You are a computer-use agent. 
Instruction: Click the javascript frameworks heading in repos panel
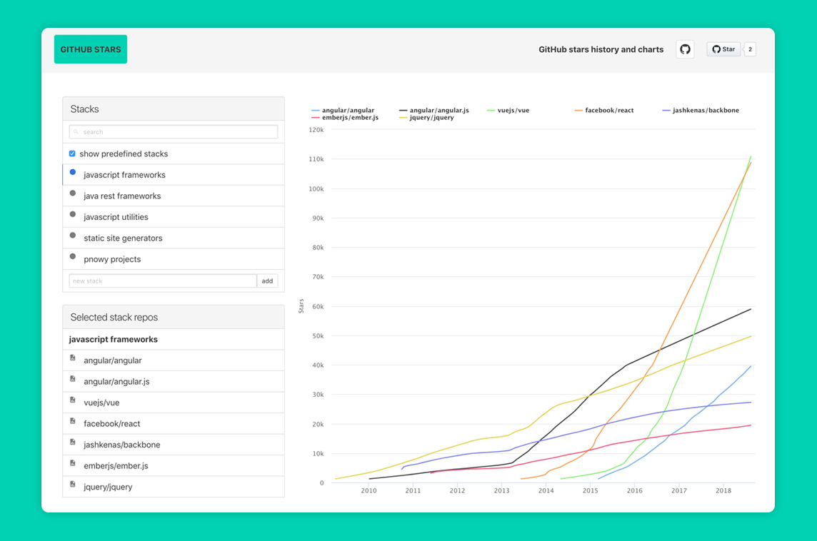(113, 340)
